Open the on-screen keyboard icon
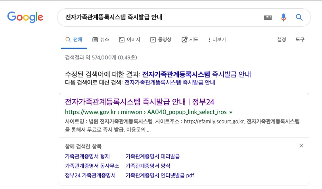322x189 pixels. click(x=268, y=17)
